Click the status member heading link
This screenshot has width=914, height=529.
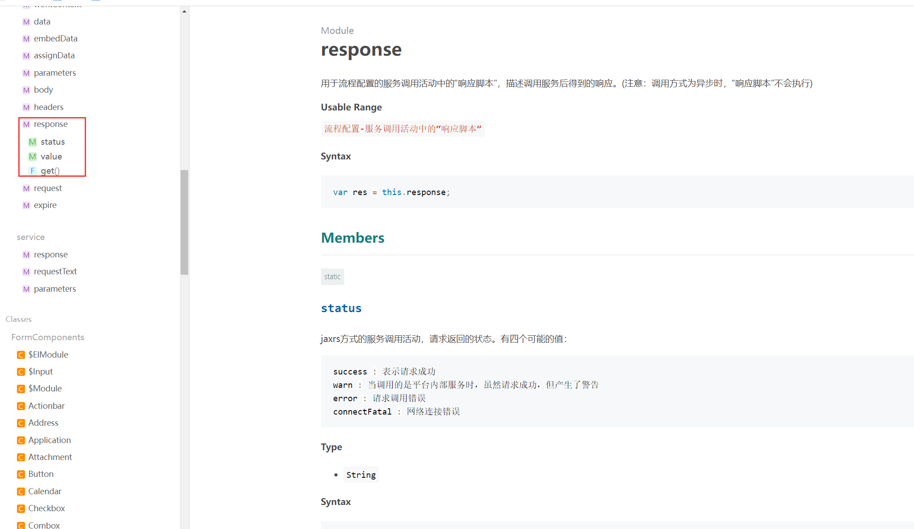pyautogui.click(x=341, y=308)
